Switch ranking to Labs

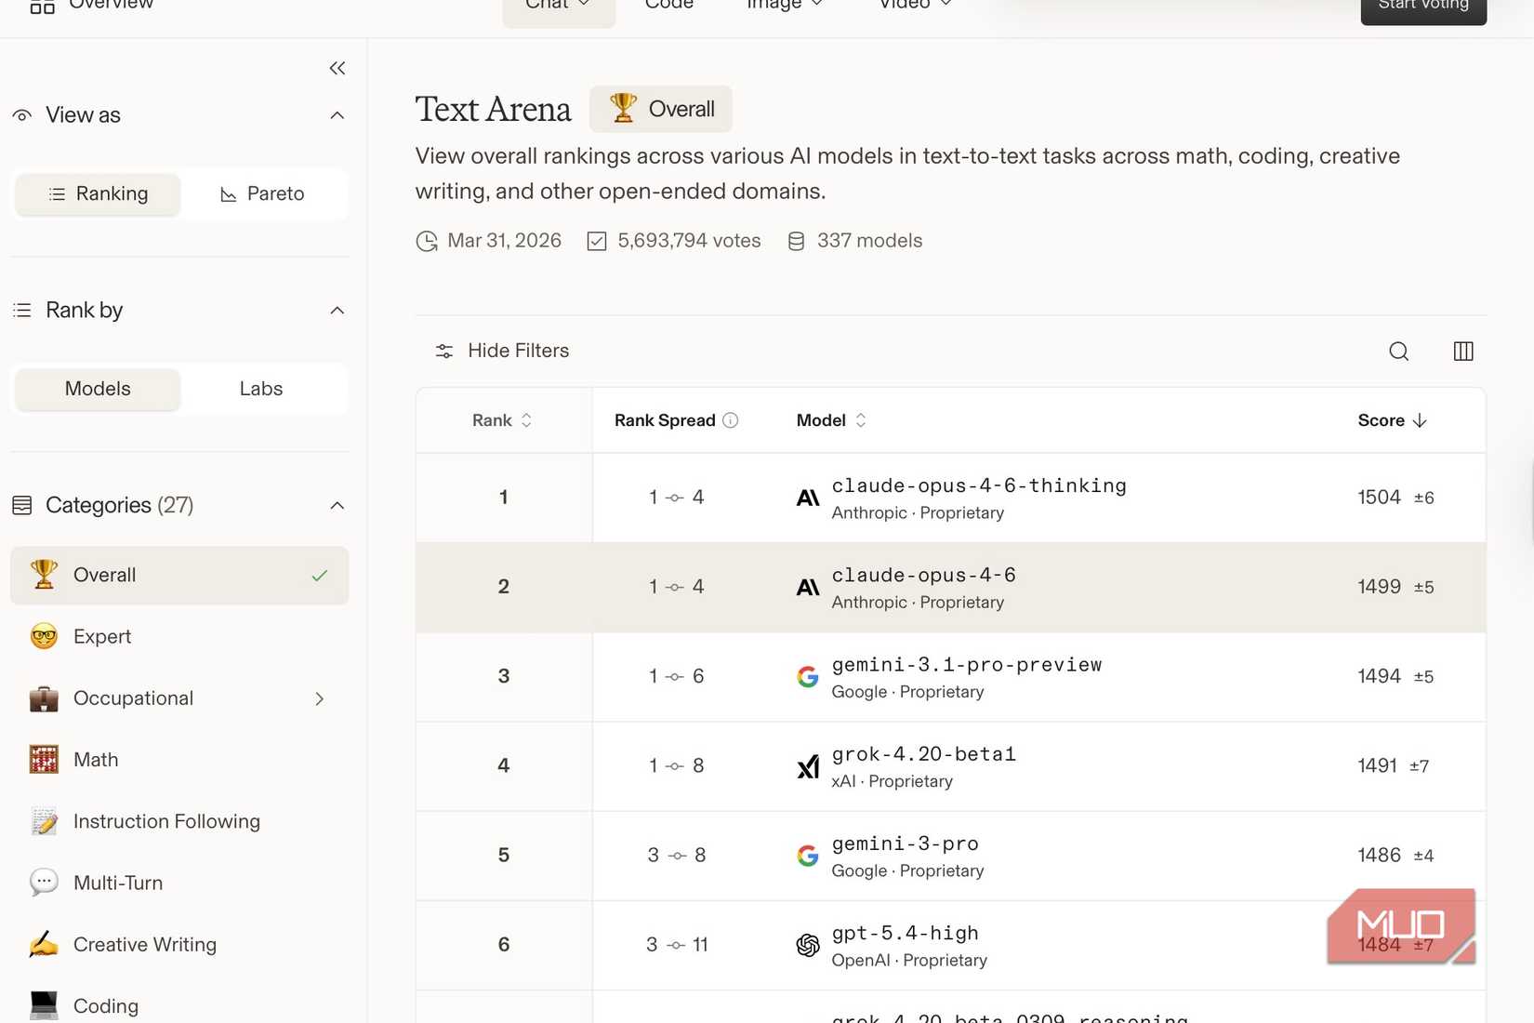coord(260,389)
